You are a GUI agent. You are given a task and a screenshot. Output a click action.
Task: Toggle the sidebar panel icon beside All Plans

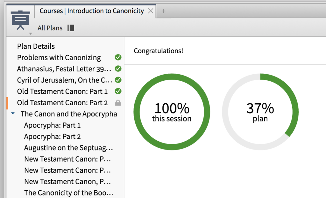click(71, 28)
